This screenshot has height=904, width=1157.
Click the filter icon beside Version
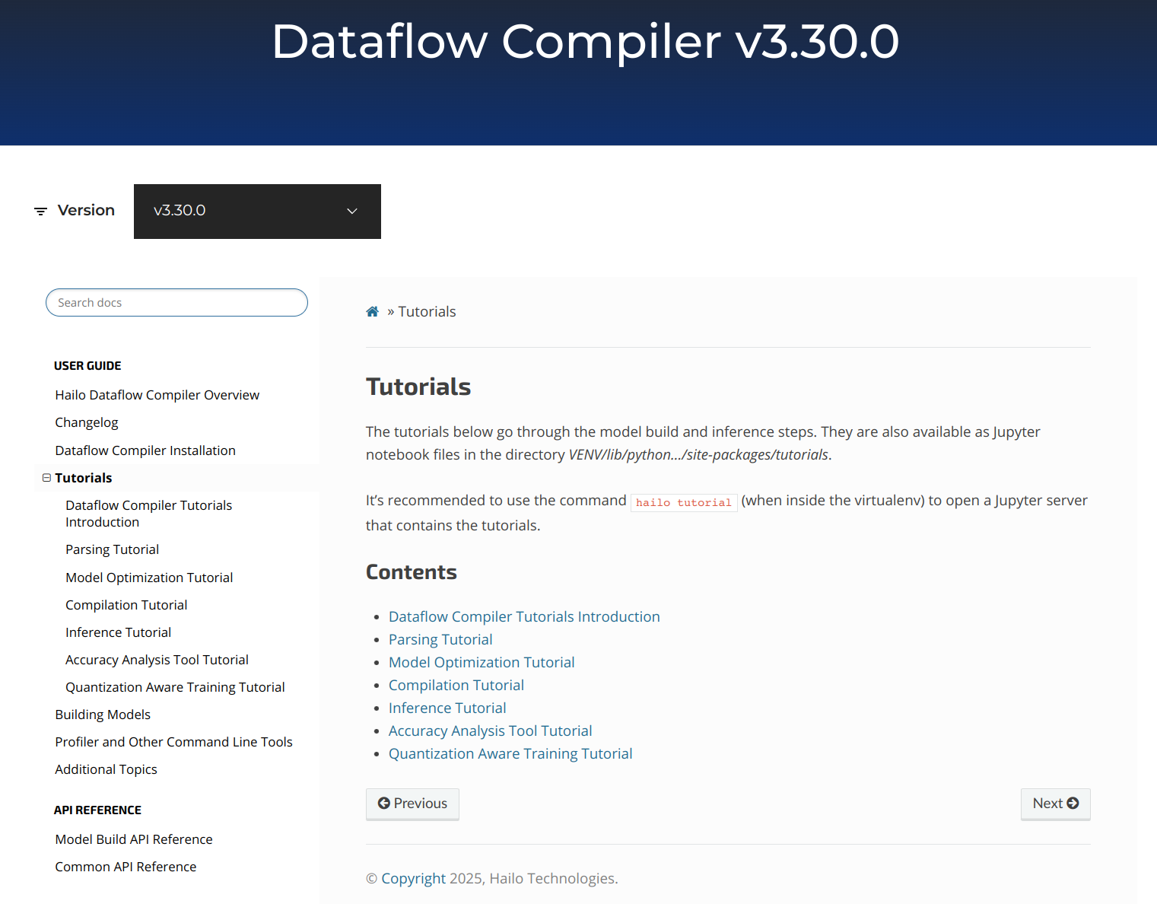[41, 211]
